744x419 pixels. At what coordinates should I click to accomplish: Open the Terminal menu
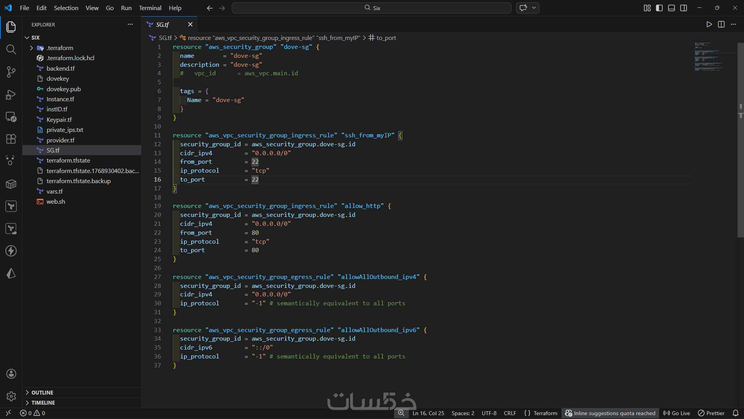click(x=150, y=8)
